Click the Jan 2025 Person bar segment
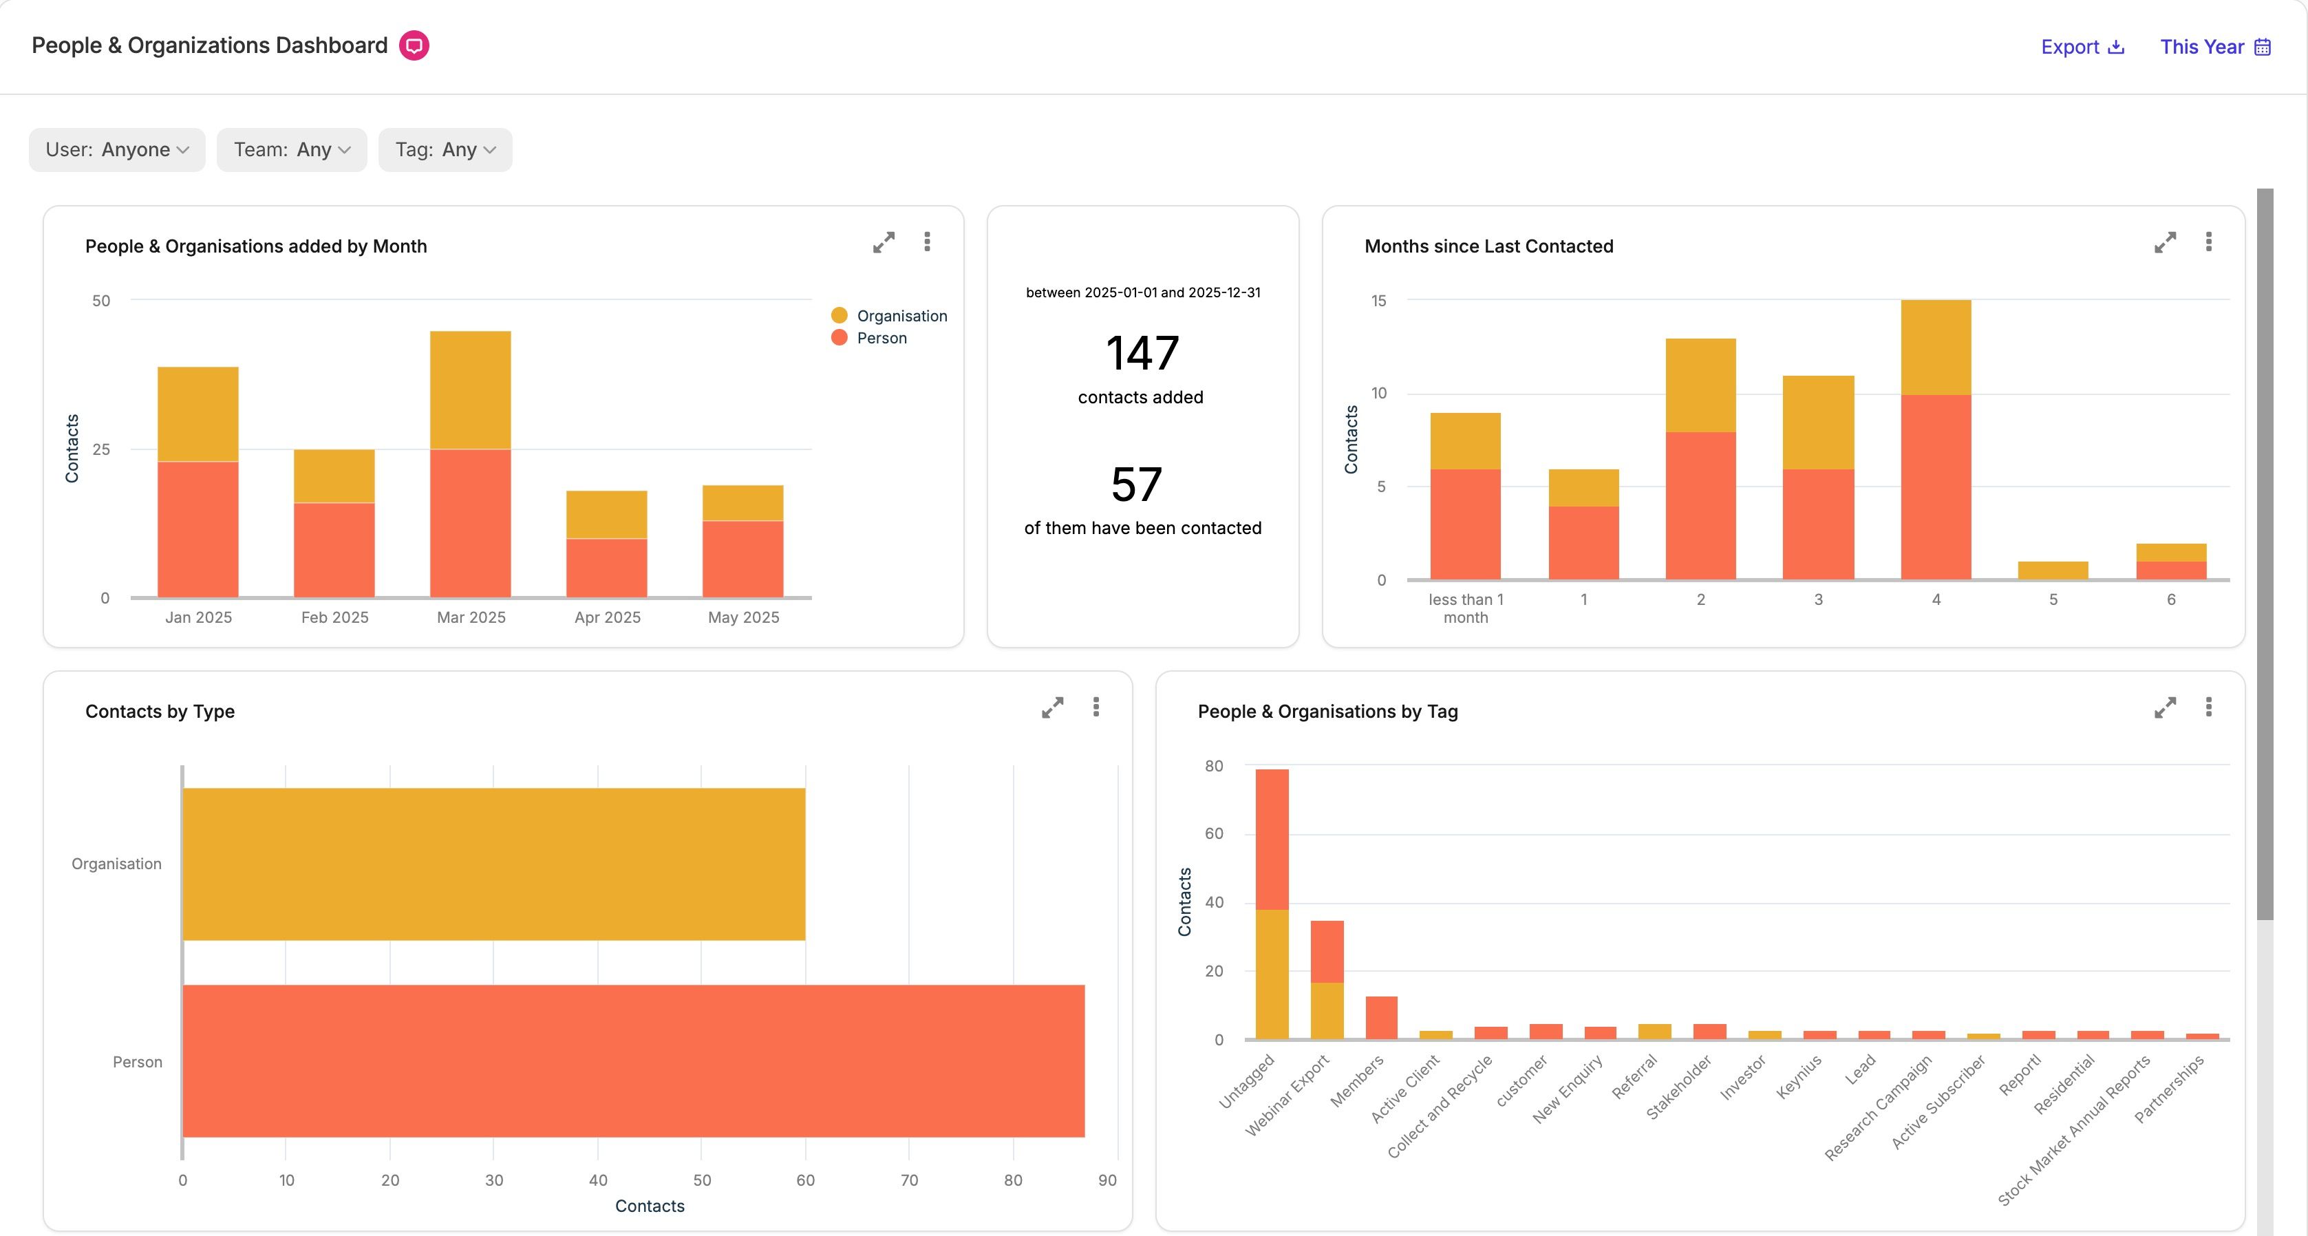This screenshot has width=2308, height=1236. pos(198,529)
